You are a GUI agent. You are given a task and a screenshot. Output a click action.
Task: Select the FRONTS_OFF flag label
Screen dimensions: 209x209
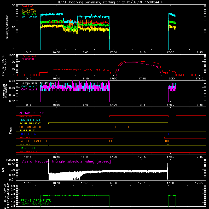click(28, 148)
